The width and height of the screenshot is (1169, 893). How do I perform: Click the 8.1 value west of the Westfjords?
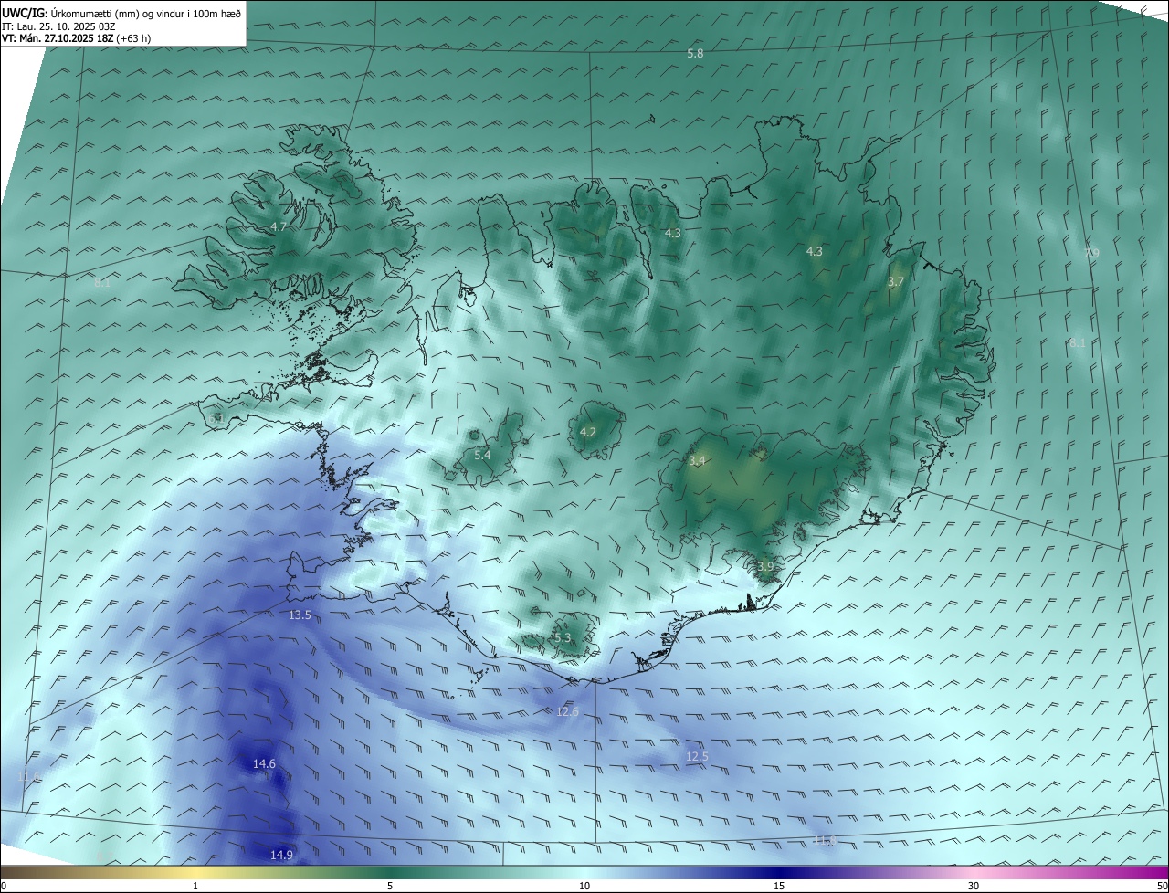[101, 283]
